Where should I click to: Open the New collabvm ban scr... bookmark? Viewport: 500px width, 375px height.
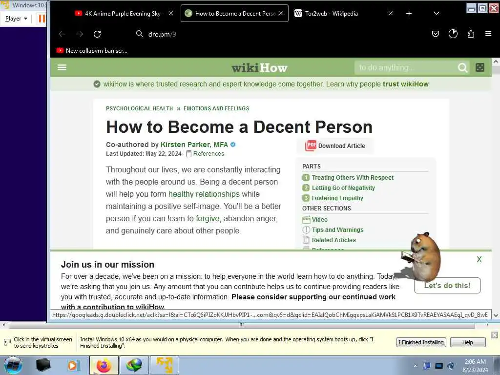pyautogui.click(x=92, y=51)
